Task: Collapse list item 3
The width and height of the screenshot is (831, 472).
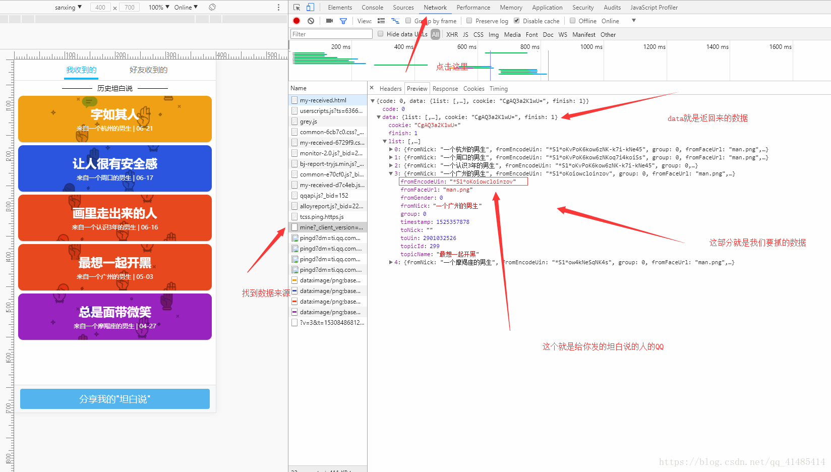Action: 391,173
